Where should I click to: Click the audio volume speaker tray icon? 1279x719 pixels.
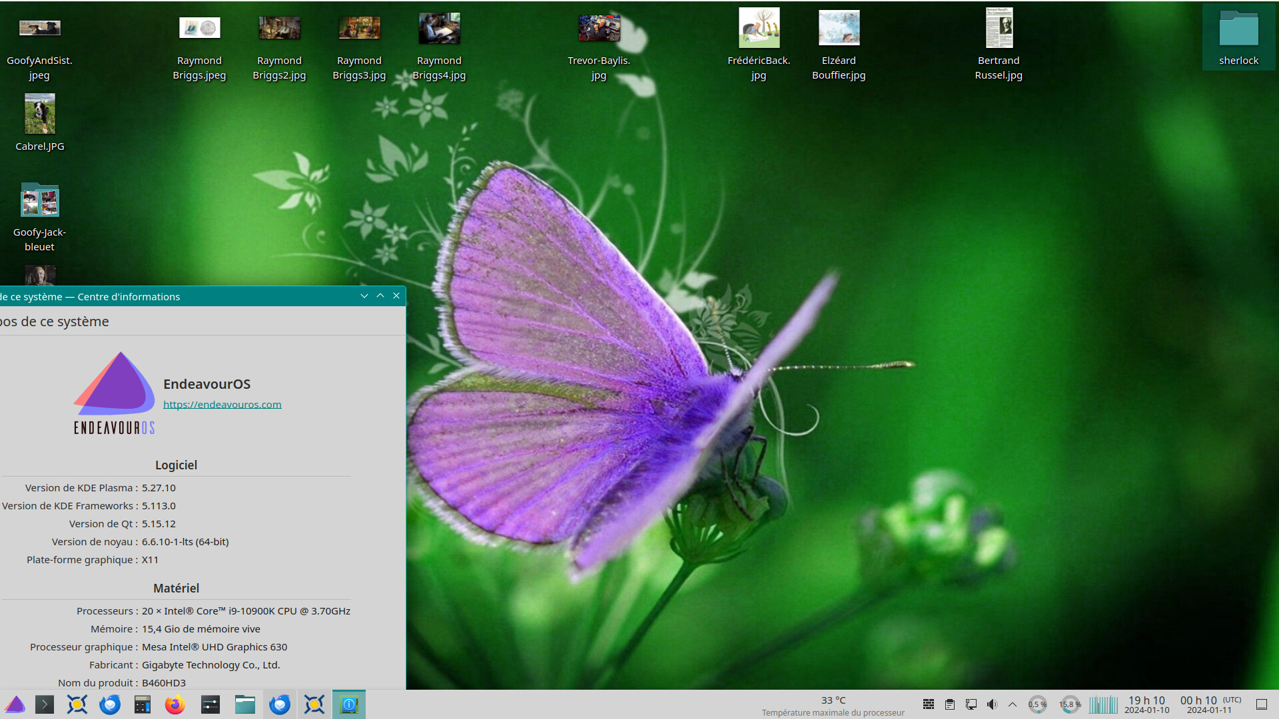point(992,704)
